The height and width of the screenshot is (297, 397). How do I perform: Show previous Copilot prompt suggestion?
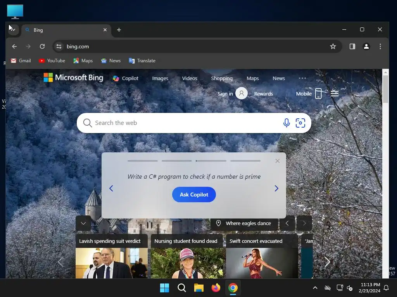click(111, 188)
